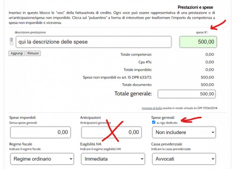Expand the Regime fiscale dropdown

point(42,159)
